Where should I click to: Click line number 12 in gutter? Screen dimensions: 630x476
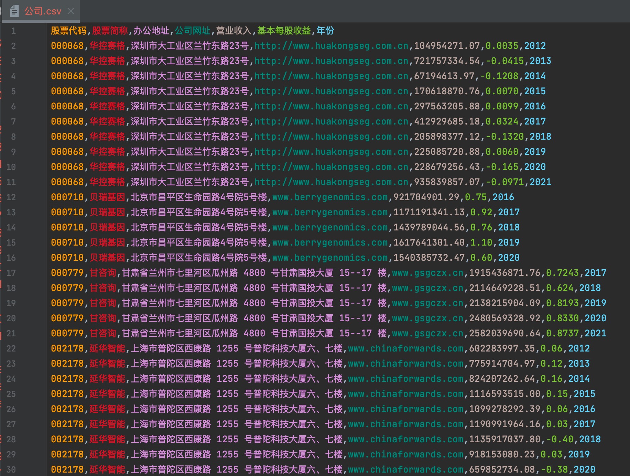pos(11,197)
